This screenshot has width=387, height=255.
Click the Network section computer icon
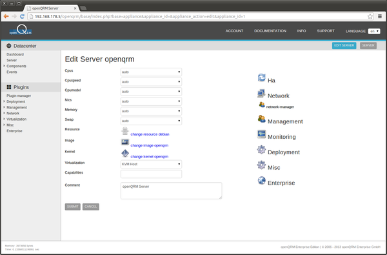point(261,94)
